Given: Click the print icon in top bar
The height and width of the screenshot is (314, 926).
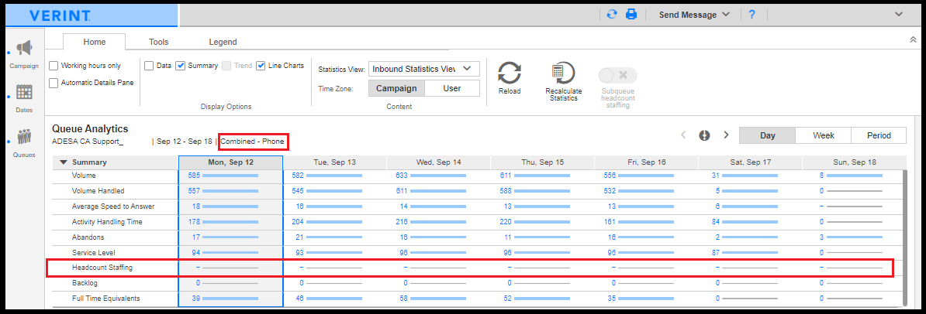Looking at the screenshot, I should point(631,15).
